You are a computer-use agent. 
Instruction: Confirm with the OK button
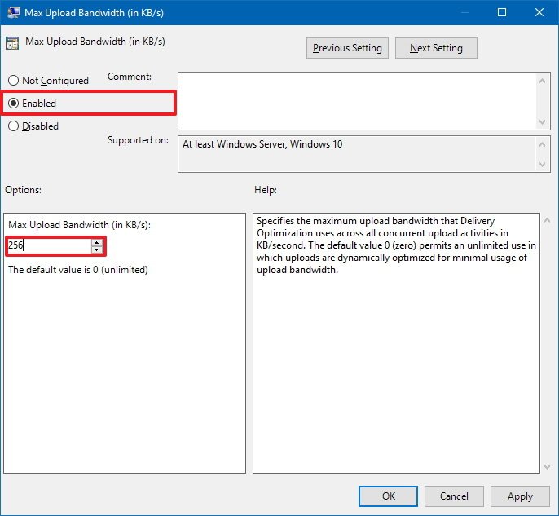388,496
